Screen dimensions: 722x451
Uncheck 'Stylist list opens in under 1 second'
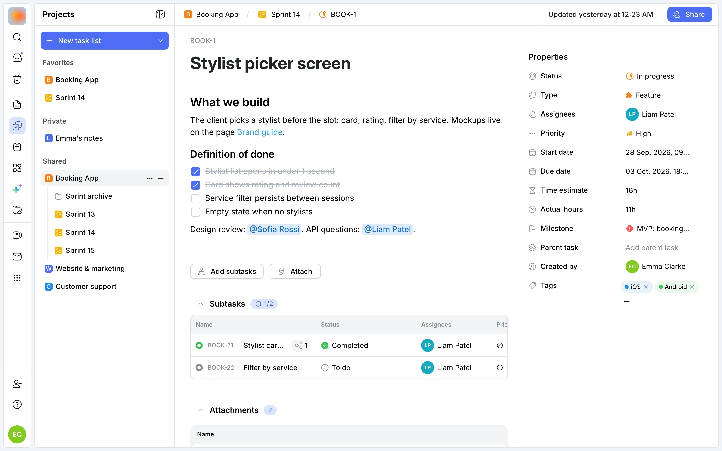[x=196, y=172]
